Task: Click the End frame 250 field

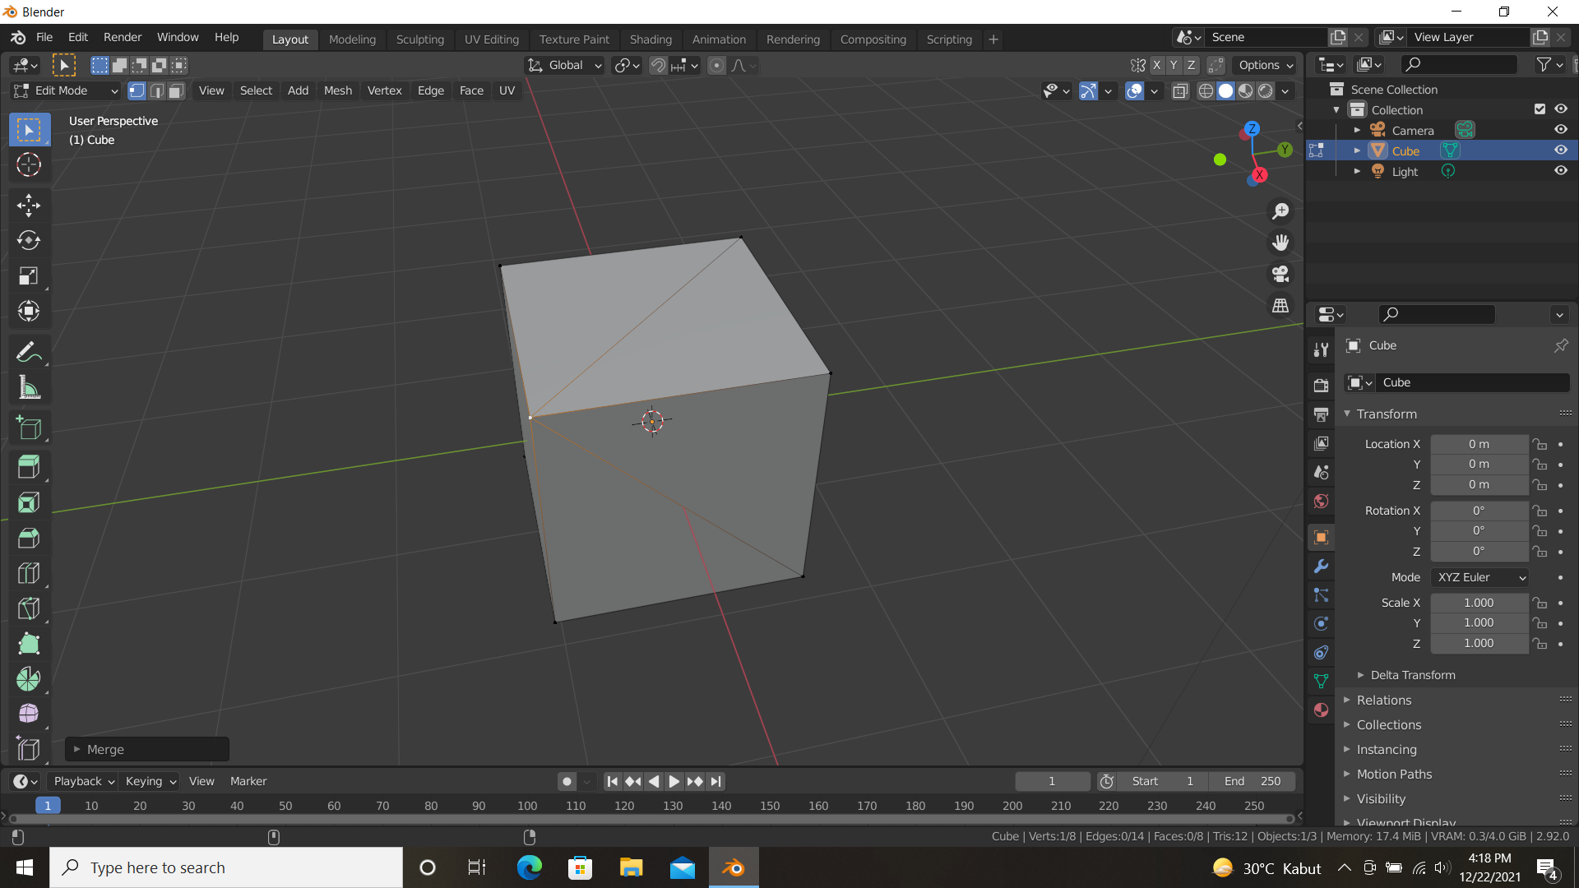Action: [x=1252, y=782]
